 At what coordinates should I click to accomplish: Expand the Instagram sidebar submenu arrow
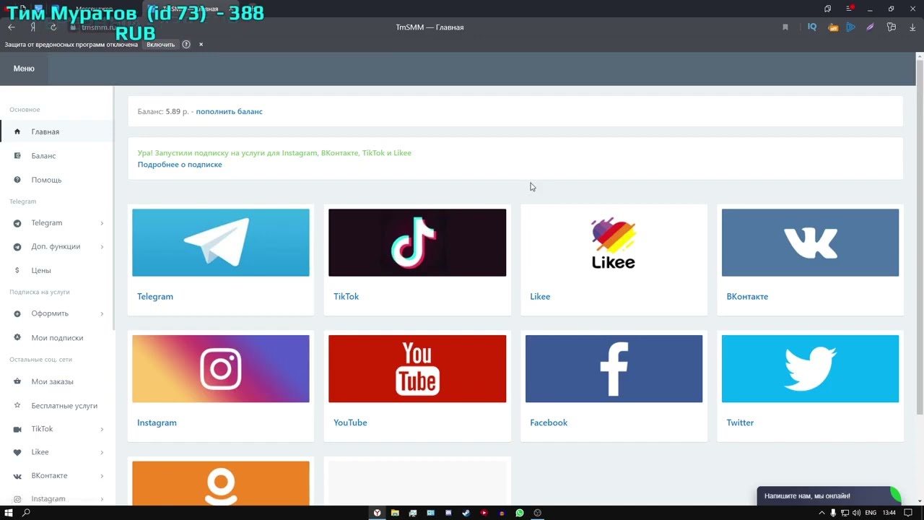[102, 499]
